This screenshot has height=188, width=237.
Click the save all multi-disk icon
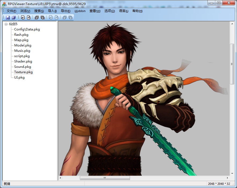13,17
